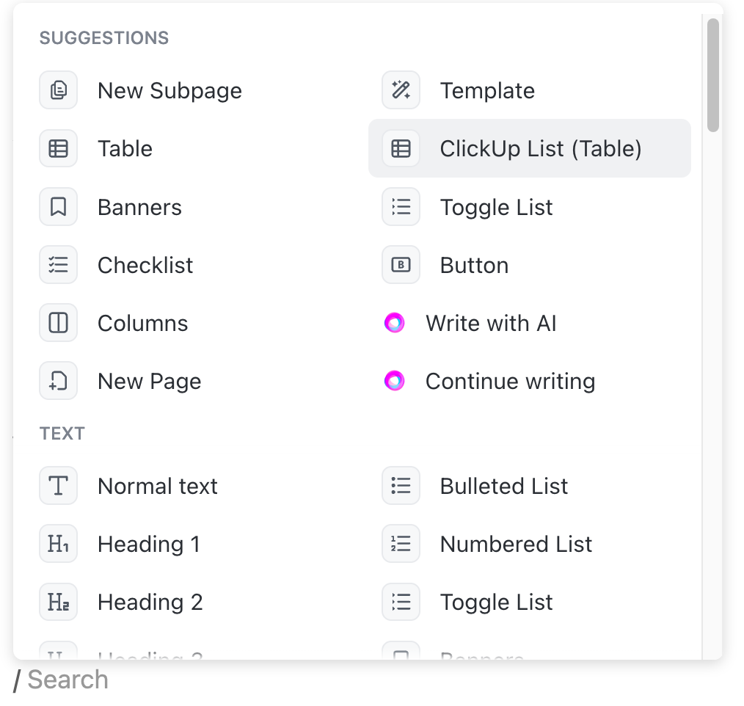Select the Template magic wand icon
Screen dimensions: 744x706
pos(401,90)
